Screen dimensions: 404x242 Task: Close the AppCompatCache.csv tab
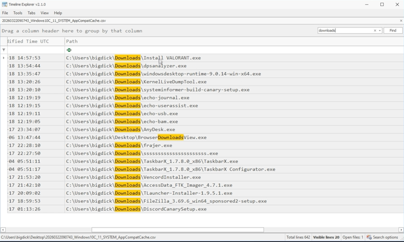click(x=401, y=21)
